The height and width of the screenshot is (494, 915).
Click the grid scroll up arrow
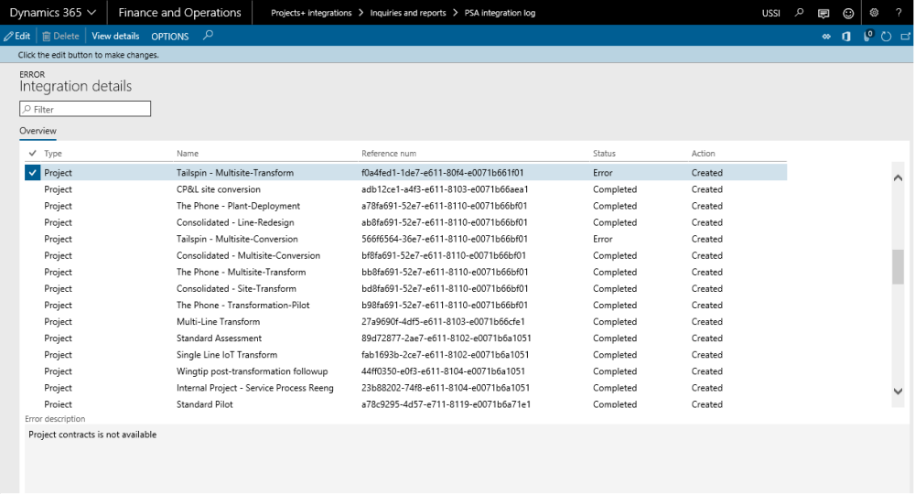click(x=899, y=177)
